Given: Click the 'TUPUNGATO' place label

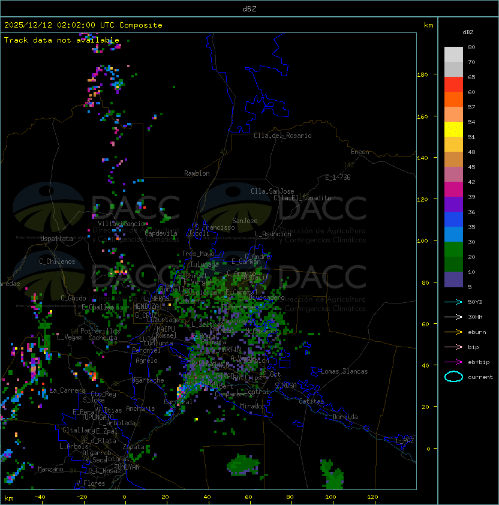Looking at the screenshot, I should pos(97,417).
